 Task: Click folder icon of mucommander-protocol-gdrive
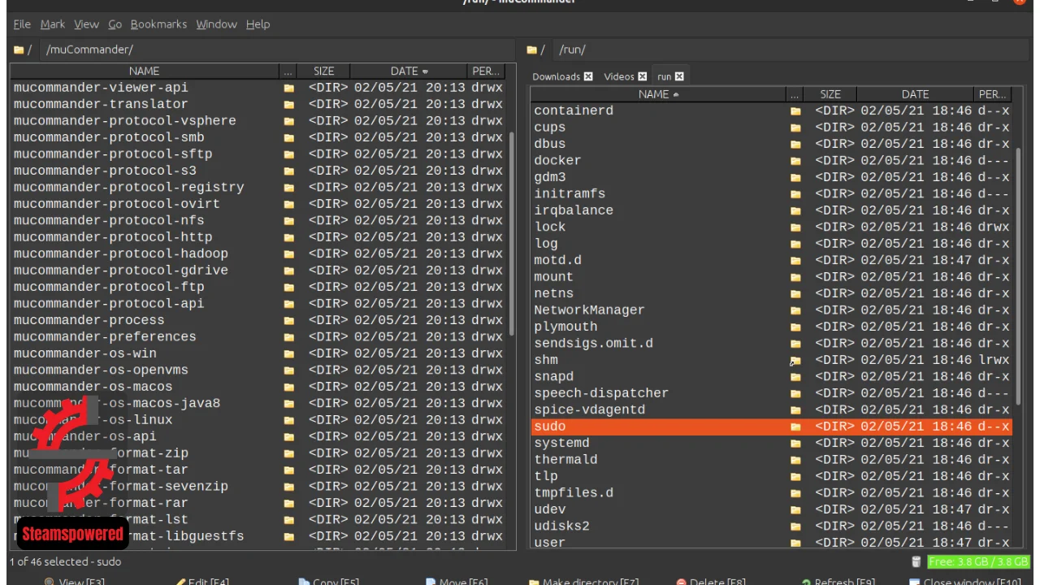(288, 271)
